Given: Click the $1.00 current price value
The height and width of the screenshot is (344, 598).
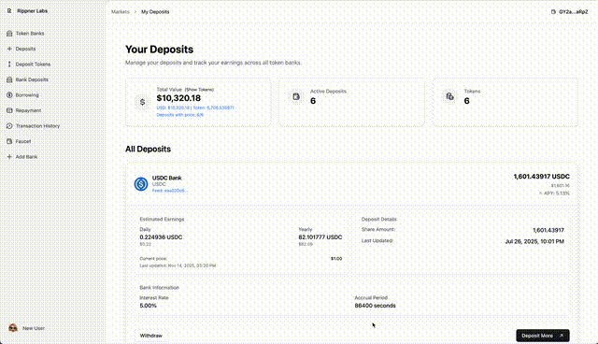Looking at the screenshot, I should pos(336,259).
